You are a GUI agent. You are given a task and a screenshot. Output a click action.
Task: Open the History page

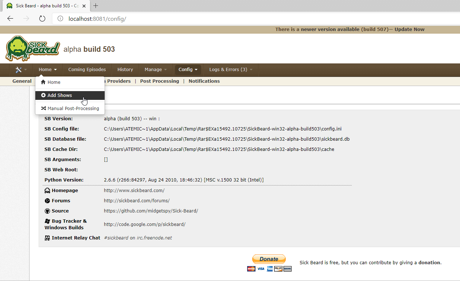(x=125, y=70)
